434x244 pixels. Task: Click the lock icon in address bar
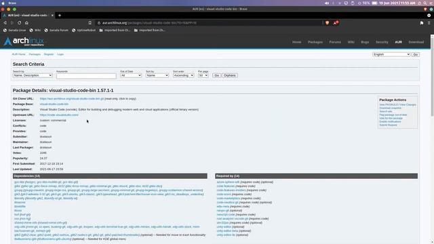coord(99,23)
